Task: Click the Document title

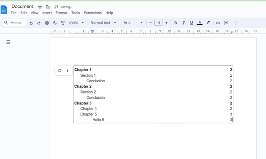Action: point(22,6)
